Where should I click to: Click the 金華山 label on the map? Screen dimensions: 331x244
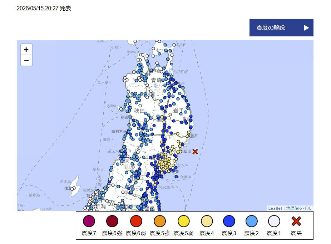pyautogui.click(x=186, y=177)
